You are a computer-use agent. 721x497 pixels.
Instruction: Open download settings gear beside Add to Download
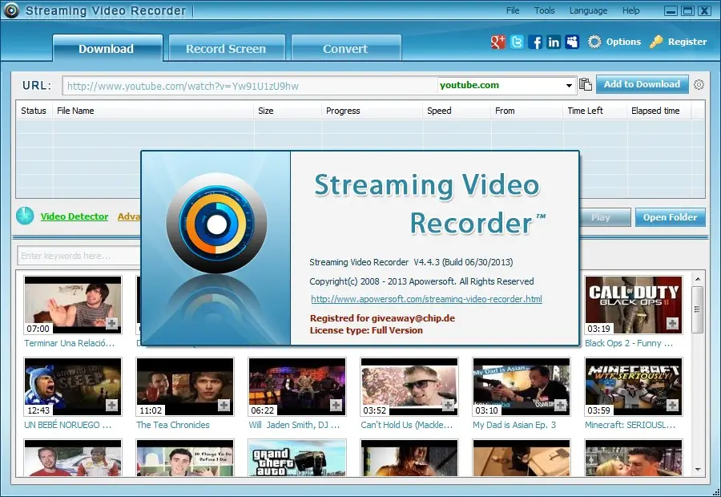699,85
